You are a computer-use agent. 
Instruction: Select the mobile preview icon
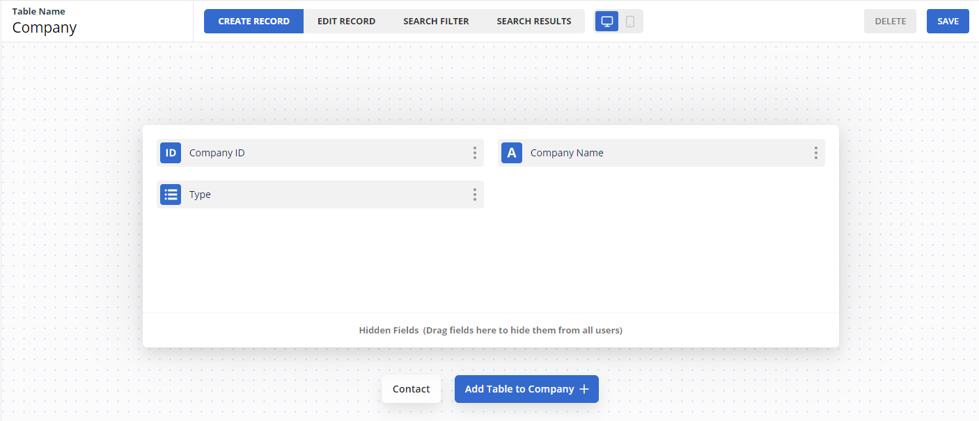pos(629,21)
